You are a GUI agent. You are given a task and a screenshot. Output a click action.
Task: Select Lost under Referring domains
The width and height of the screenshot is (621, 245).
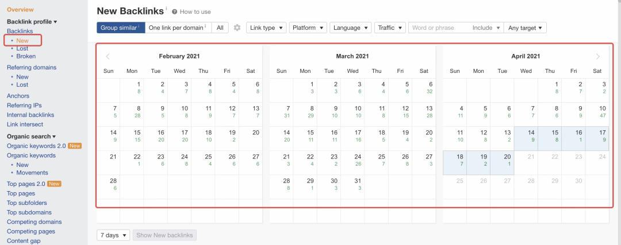coord(22,85)
